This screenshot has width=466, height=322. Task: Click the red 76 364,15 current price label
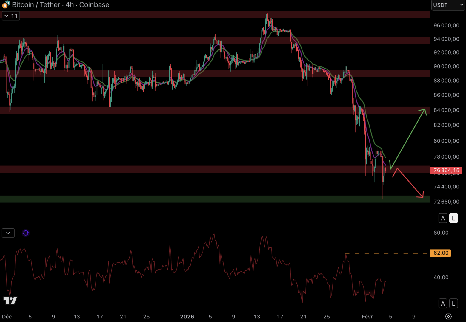(446, 170)
